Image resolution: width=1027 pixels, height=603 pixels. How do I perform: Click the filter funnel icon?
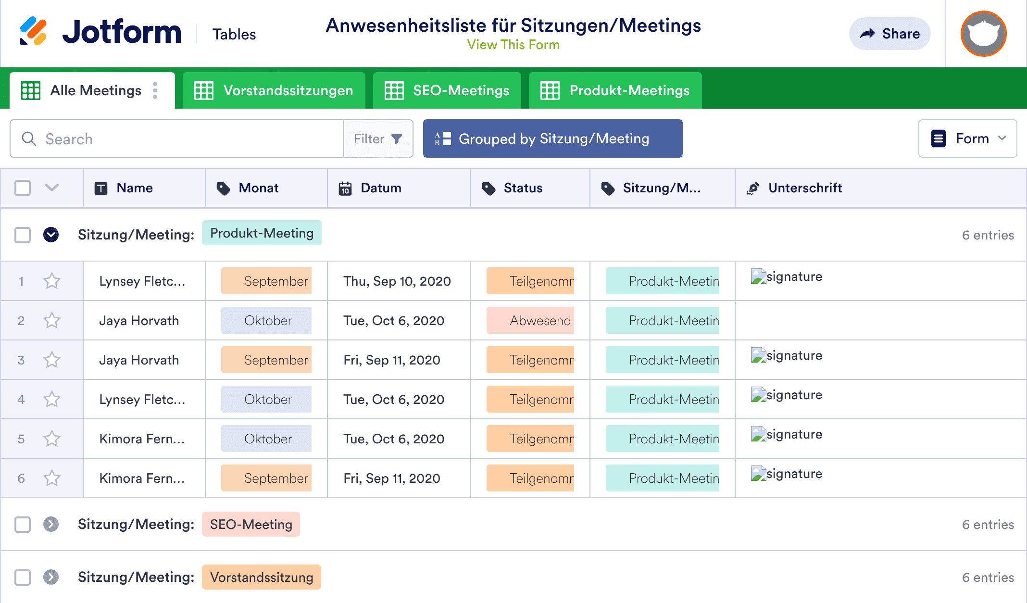[396, 138]
